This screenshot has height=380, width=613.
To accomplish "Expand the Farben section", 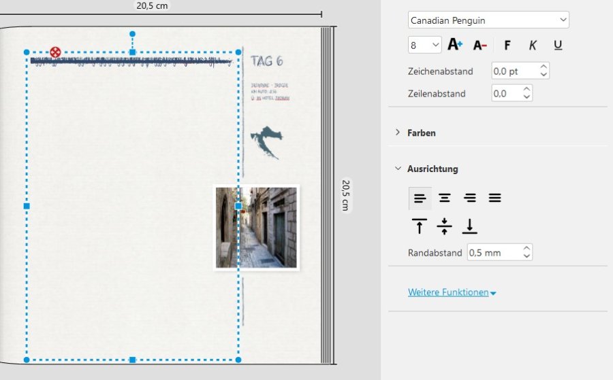I will coord(421,133).
